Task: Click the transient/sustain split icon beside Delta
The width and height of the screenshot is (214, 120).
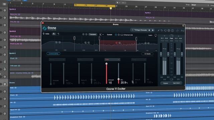Action: coord(58,34)
